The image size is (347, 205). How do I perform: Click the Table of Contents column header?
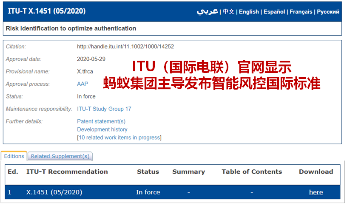coord(252,172)
